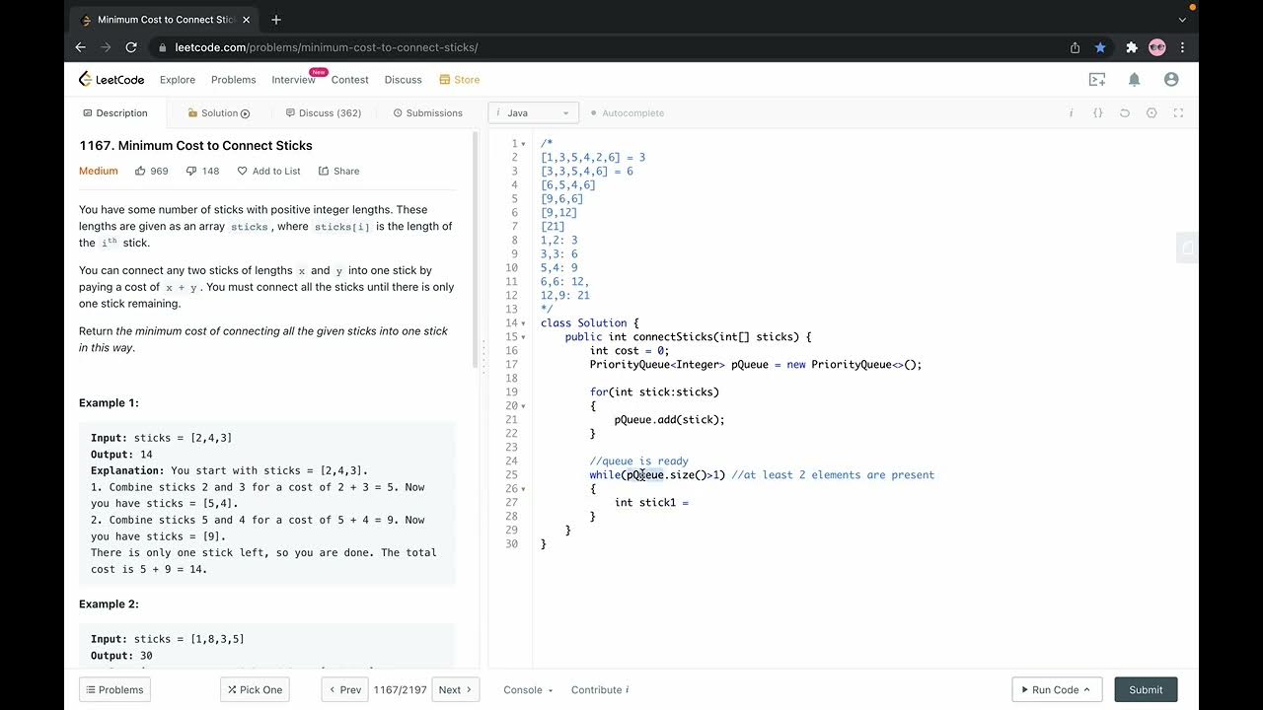Click the 1167/2197 problem counter

point(400,690)
